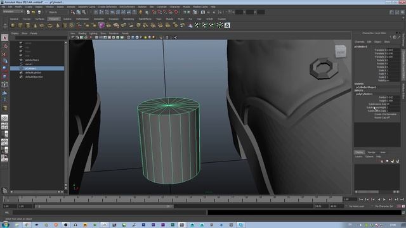This screenshot has height=228, width=406.
Task: Click the last black-and-white shelf icon
Action: [227, 25]
